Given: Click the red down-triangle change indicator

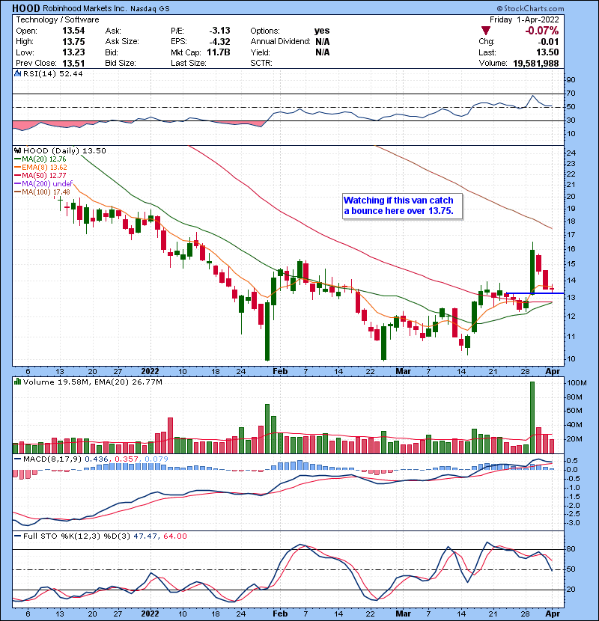Looking at the screenshot, I should tap(486, 31).
